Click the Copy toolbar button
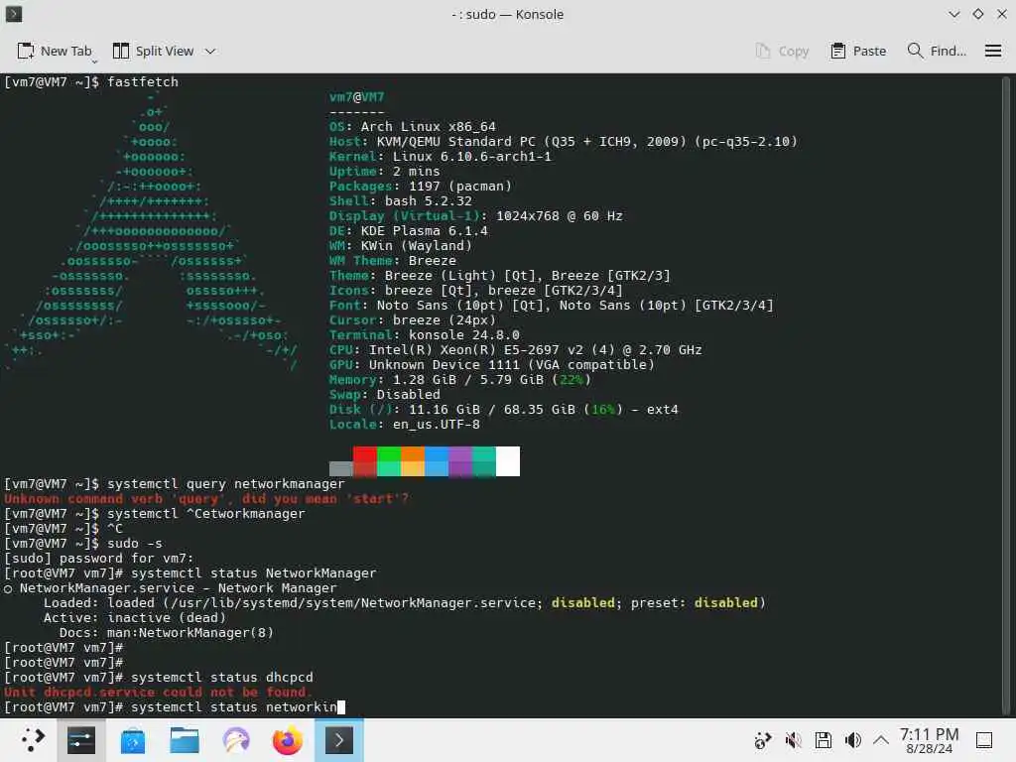The width and height of the screenshot is (1016, 762). coord(782,52)
